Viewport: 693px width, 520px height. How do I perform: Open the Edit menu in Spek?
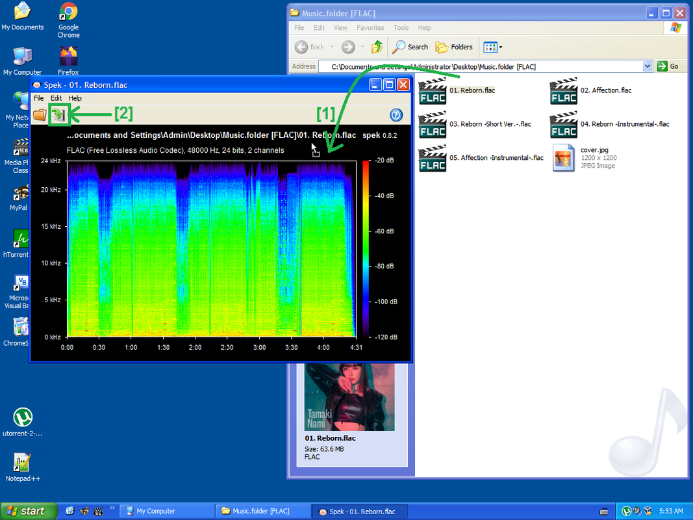coord(56,98)
